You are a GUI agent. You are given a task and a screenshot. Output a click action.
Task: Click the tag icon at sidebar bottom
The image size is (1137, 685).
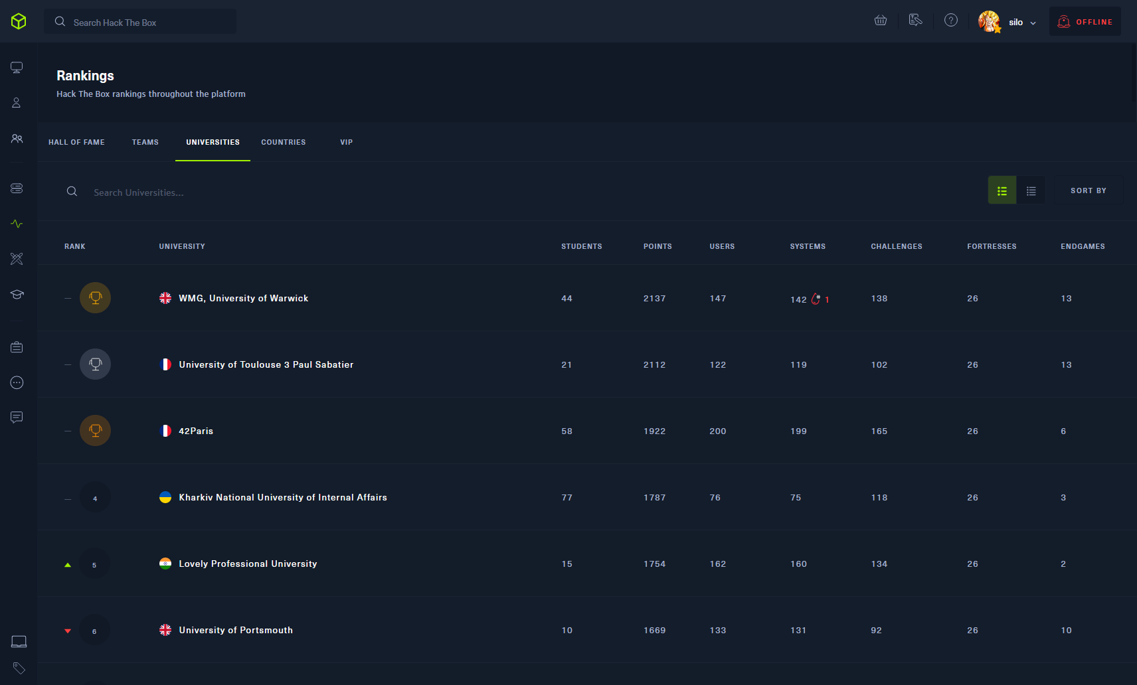tap(19, 668)
